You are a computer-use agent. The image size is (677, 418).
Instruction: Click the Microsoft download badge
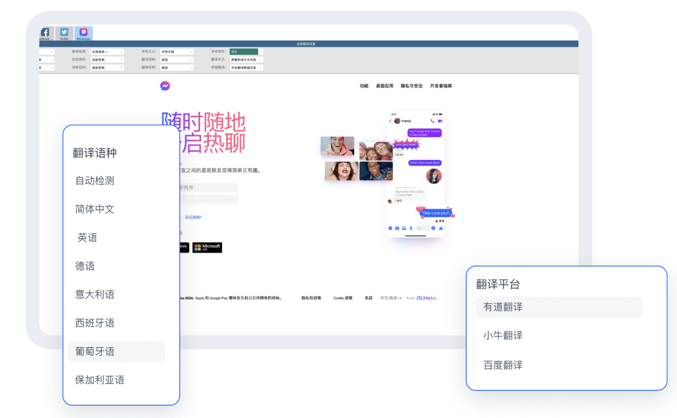(x=207, y=247)
